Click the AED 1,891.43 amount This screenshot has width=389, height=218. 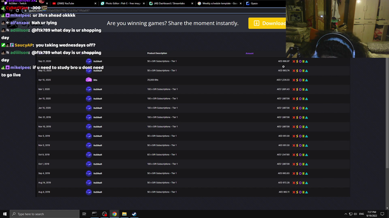[283, 89]
